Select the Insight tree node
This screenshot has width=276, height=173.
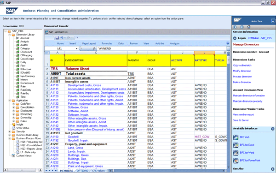20,125
